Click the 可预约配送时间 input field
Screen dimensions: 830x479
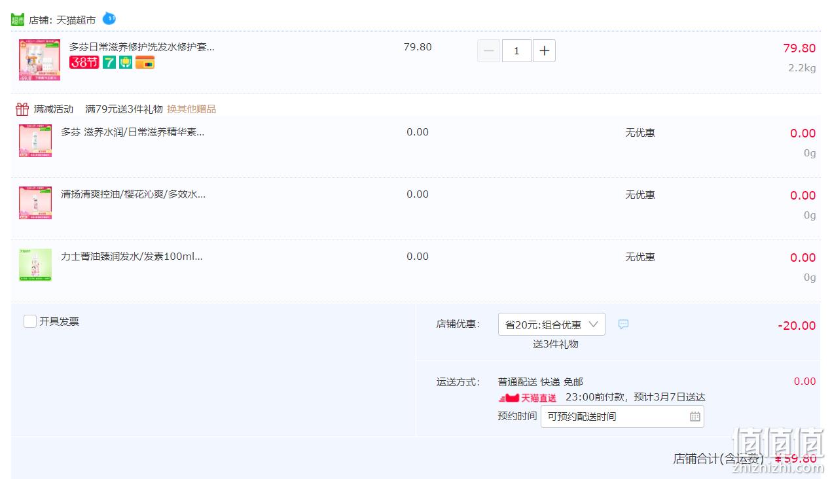pyautogui.click(x=622, y=416)
